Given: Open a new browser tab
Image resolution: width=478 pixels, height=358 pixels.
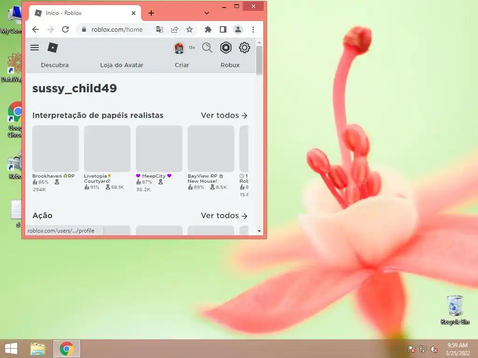Looking at the screenshot, I should 151,13.
